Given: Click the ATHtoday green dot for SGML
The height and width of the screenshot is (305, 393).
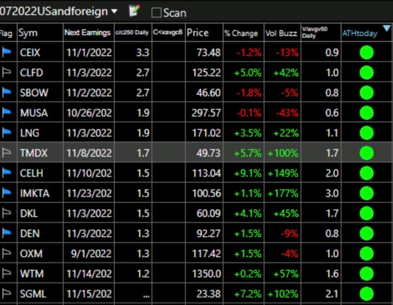Looking at the screenshot, I should click(x=366, y=294).
